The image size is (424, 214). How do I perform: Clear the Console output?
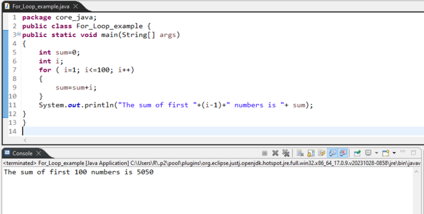tap(300, 153)
